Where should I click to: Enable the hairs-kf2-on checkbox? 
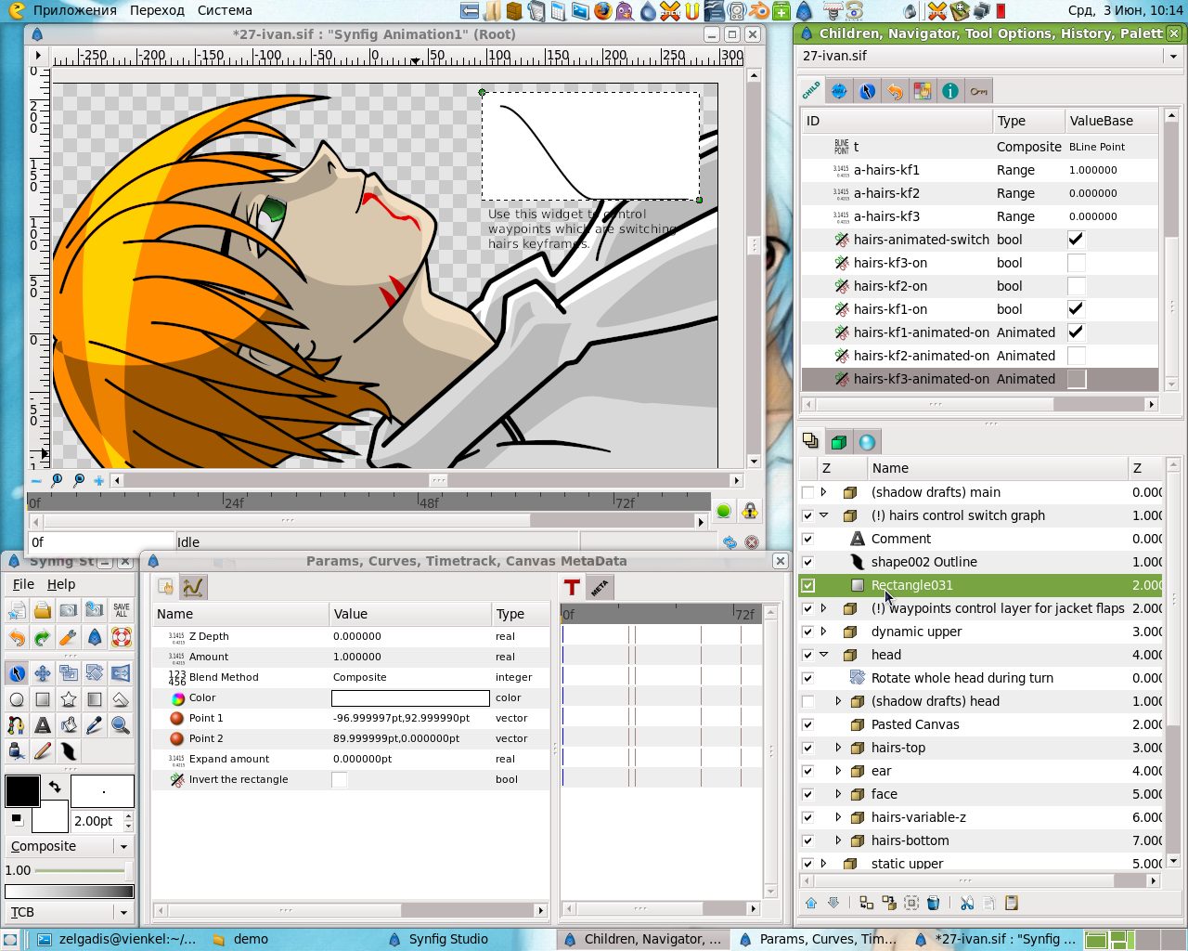(x=1076, y=286)
